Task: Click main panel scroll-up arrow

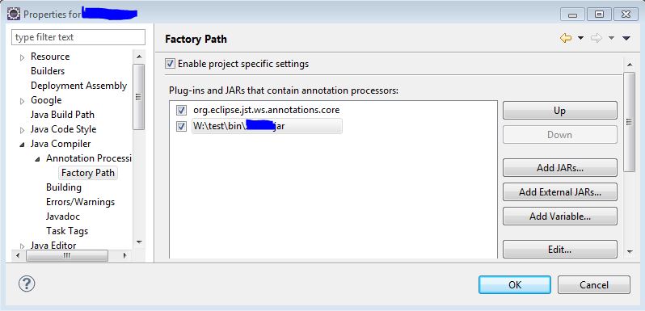Action: [629, 65]
